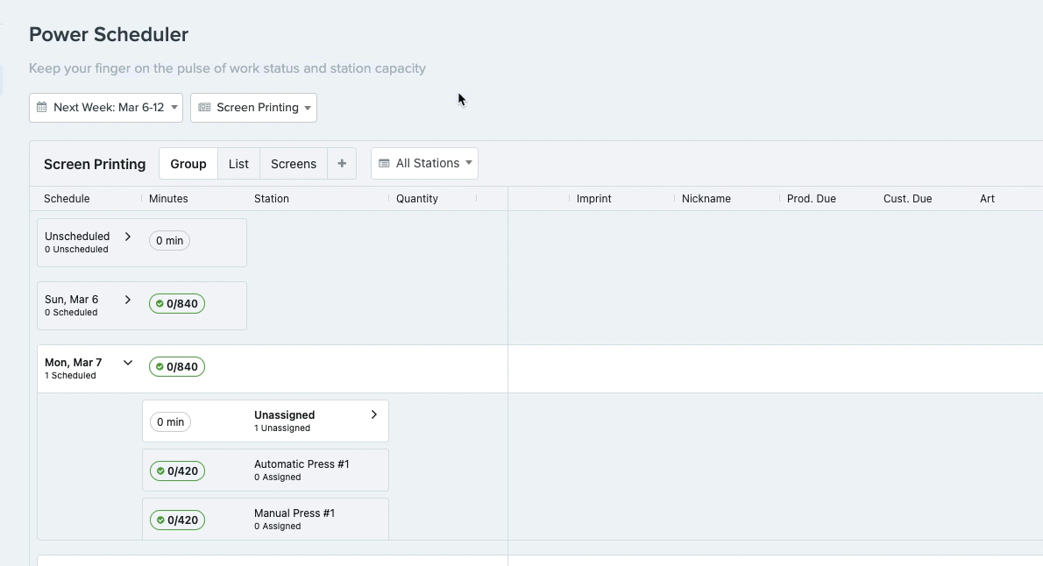Open the Next Week: Mar 6-12 date dropdown
The width and height of the screenshot is (1043, 566).
(x=106, y=108)
